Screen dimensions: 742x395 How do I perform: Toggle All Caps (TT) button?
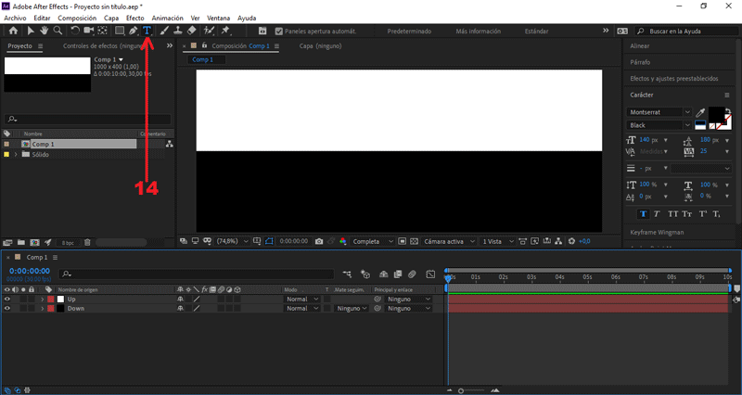673,214
